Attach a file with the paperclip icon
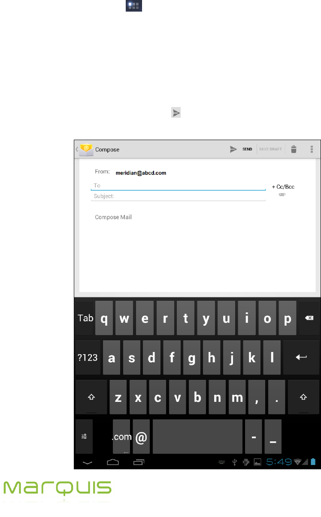 tap(282, 195)
